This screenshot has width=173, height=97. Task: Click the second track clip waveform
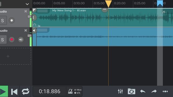pyautogui.click(x=105, y=37)
